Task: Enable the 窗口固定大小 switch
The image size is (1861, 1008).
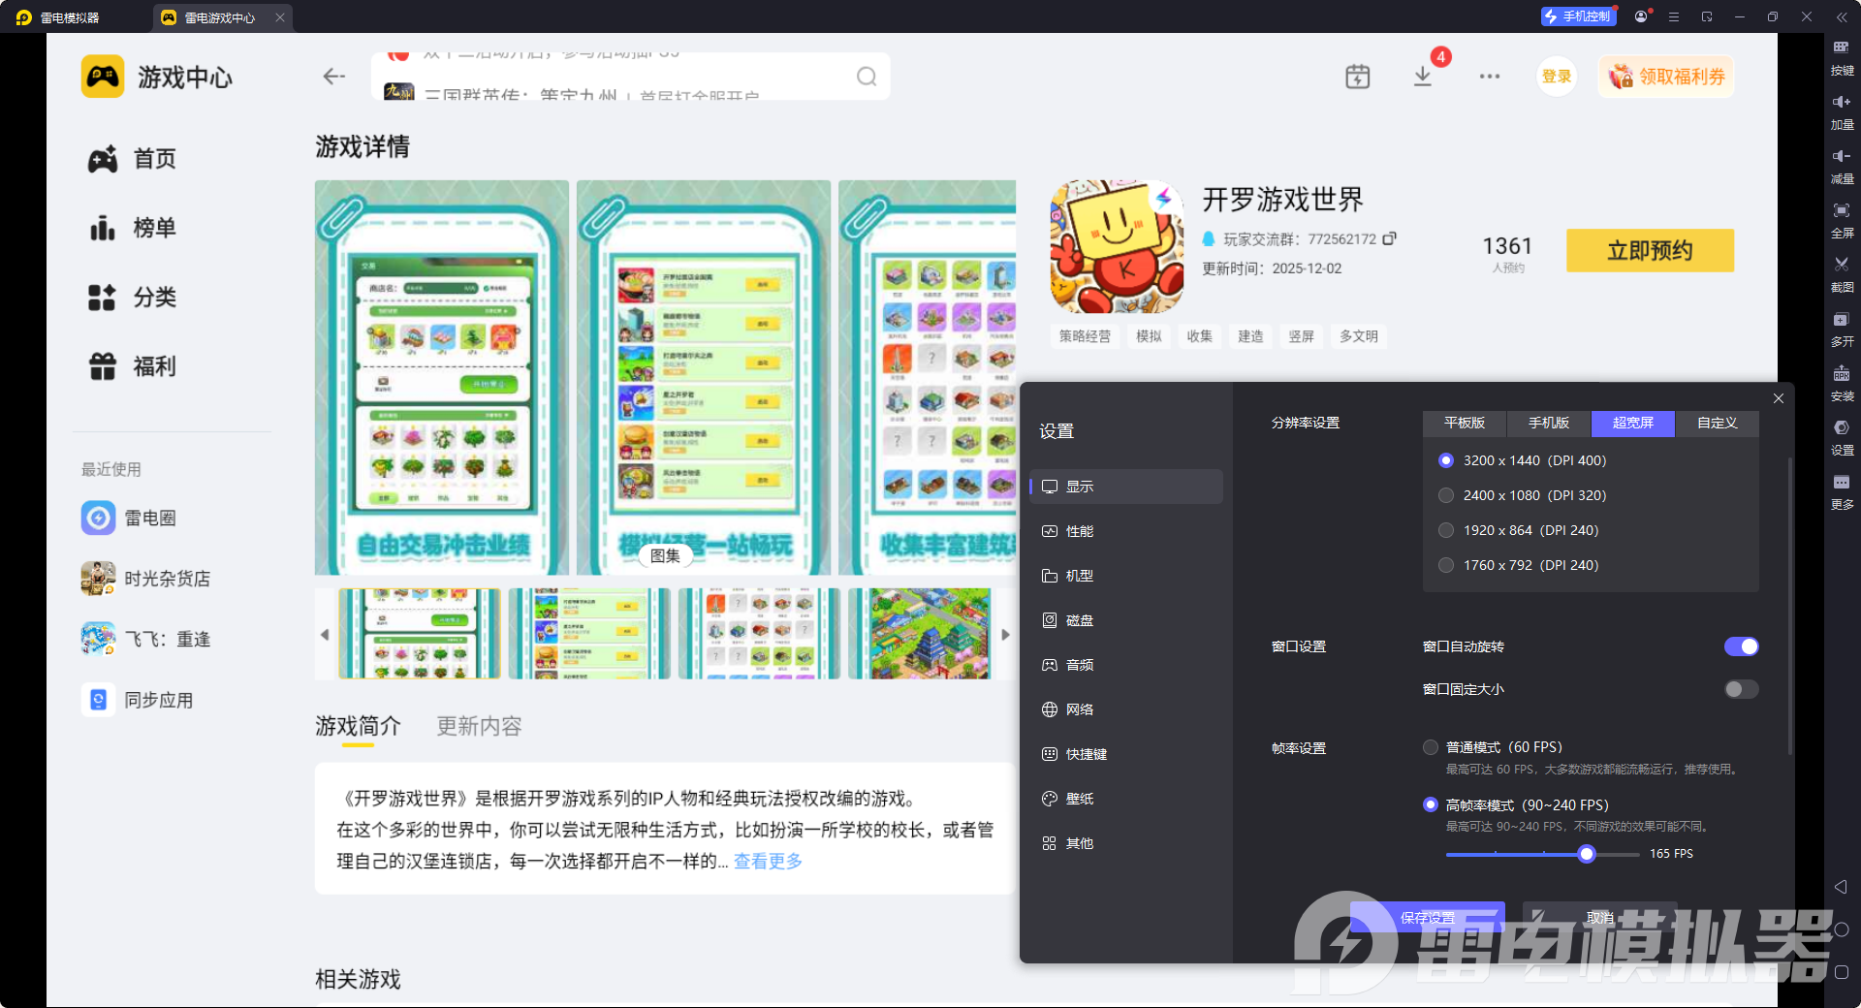Action: click(x=1741, y=689)
